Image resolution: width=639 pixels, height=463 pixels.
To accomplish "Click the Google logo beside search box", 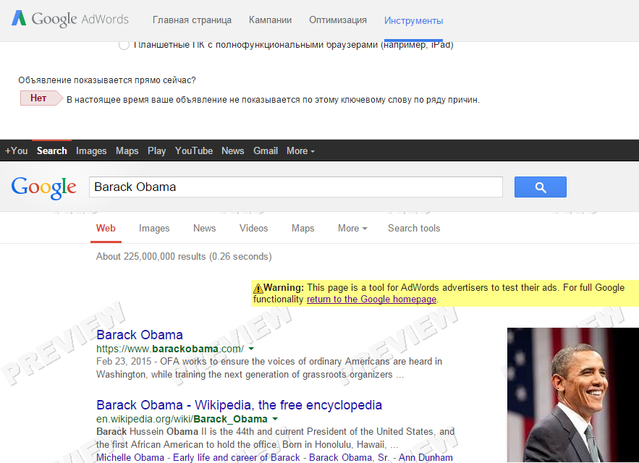I will (43, 187).
